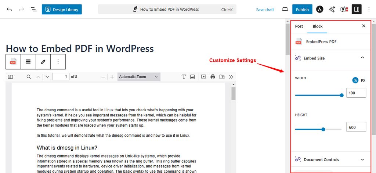The image size is (376, 173).
Task: Open the Automatic Zoom dropdown
Action: (139, 77)
